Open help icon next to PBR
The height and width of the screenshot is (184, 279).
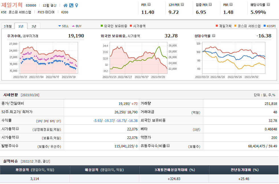point(231,5)
